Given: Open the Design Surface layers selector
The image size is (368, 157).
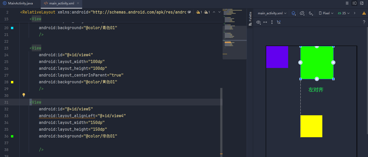Looking at the screenshot, I should [294, 13].
